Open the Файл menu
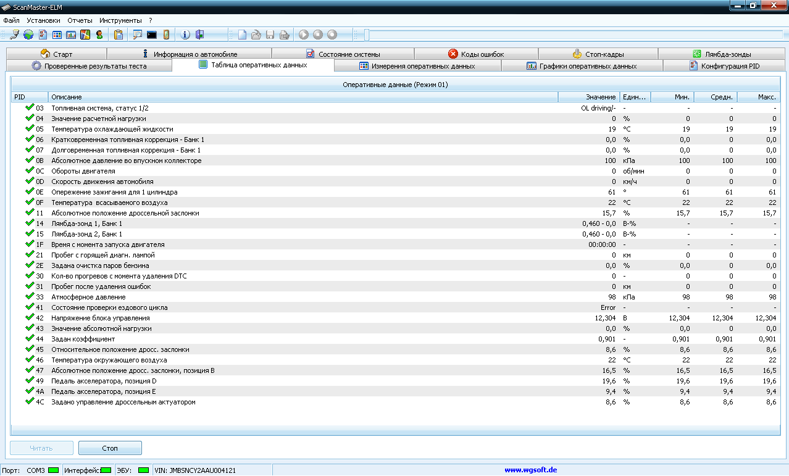 point(11,20)
